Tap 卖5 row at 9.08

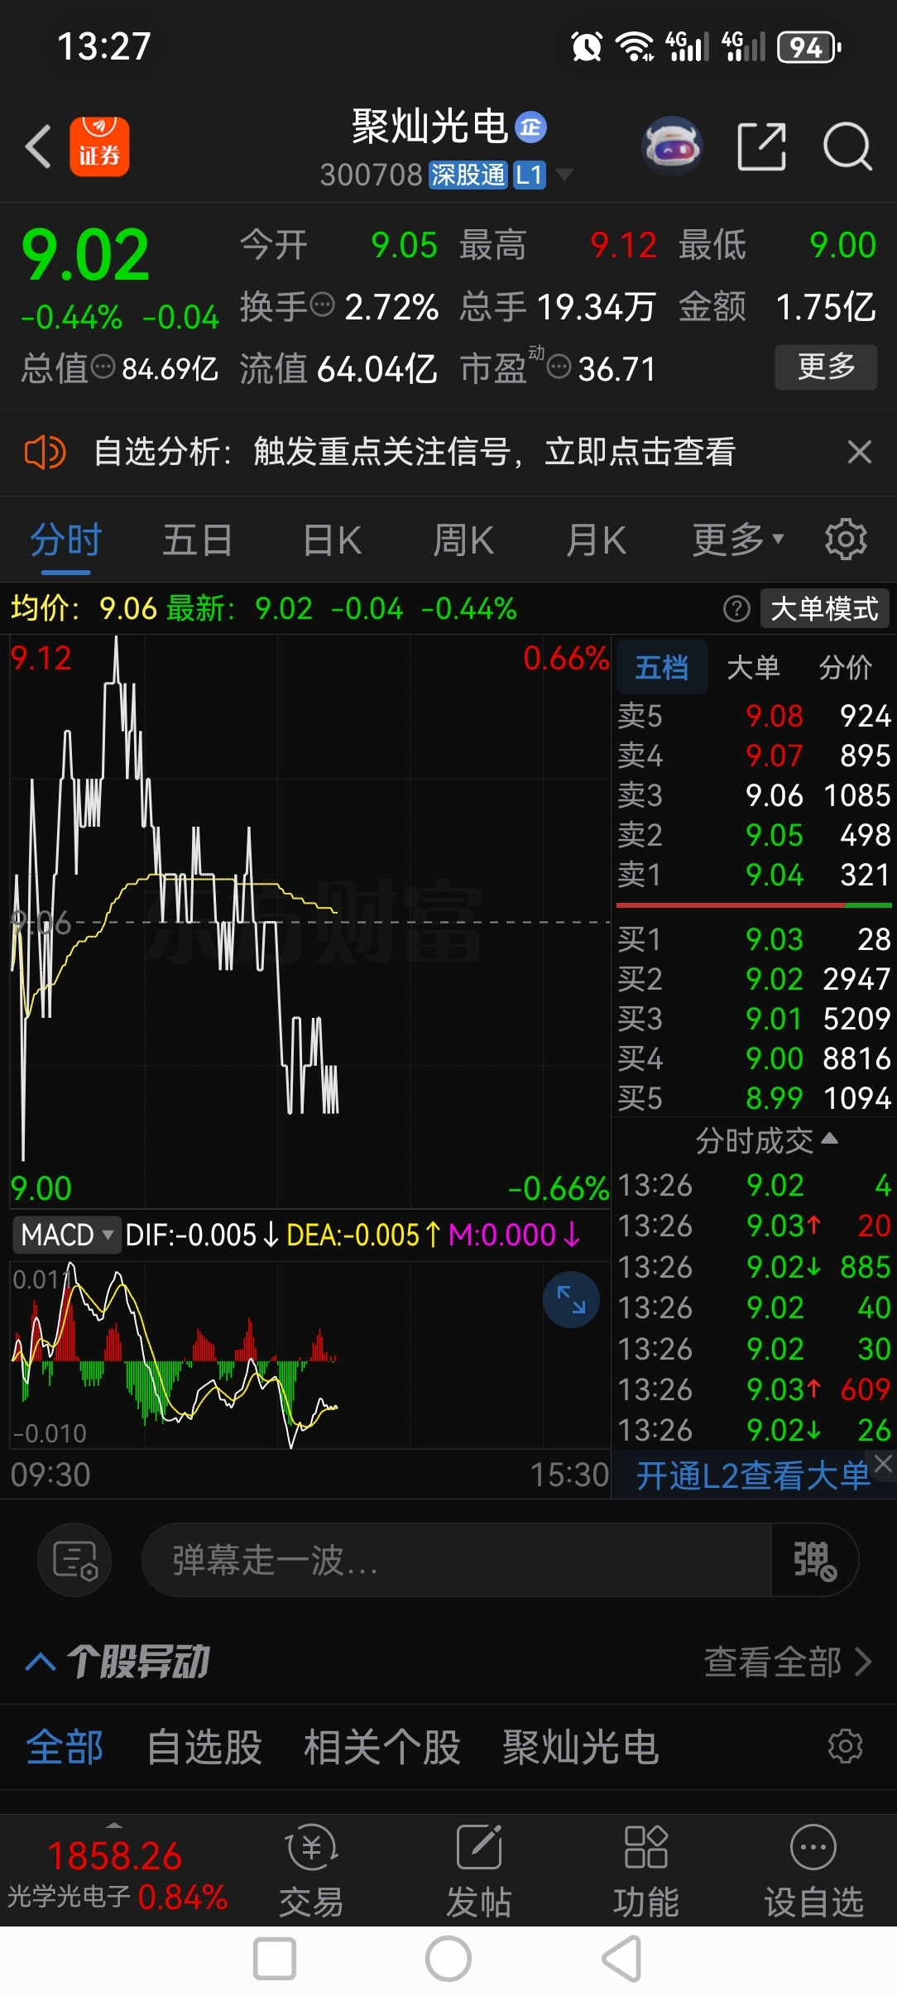click(x=754, y=716)
